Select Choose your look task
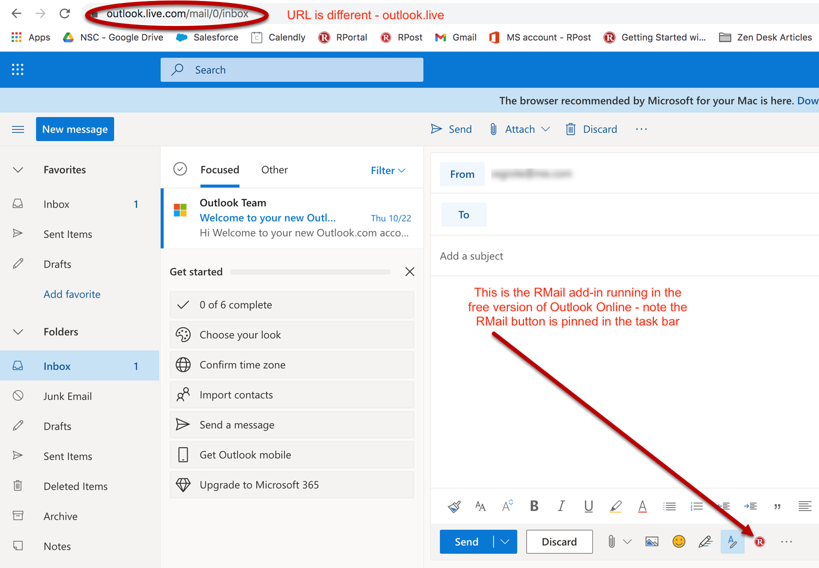Screen dimensions: 819x568 pos(292,335)
